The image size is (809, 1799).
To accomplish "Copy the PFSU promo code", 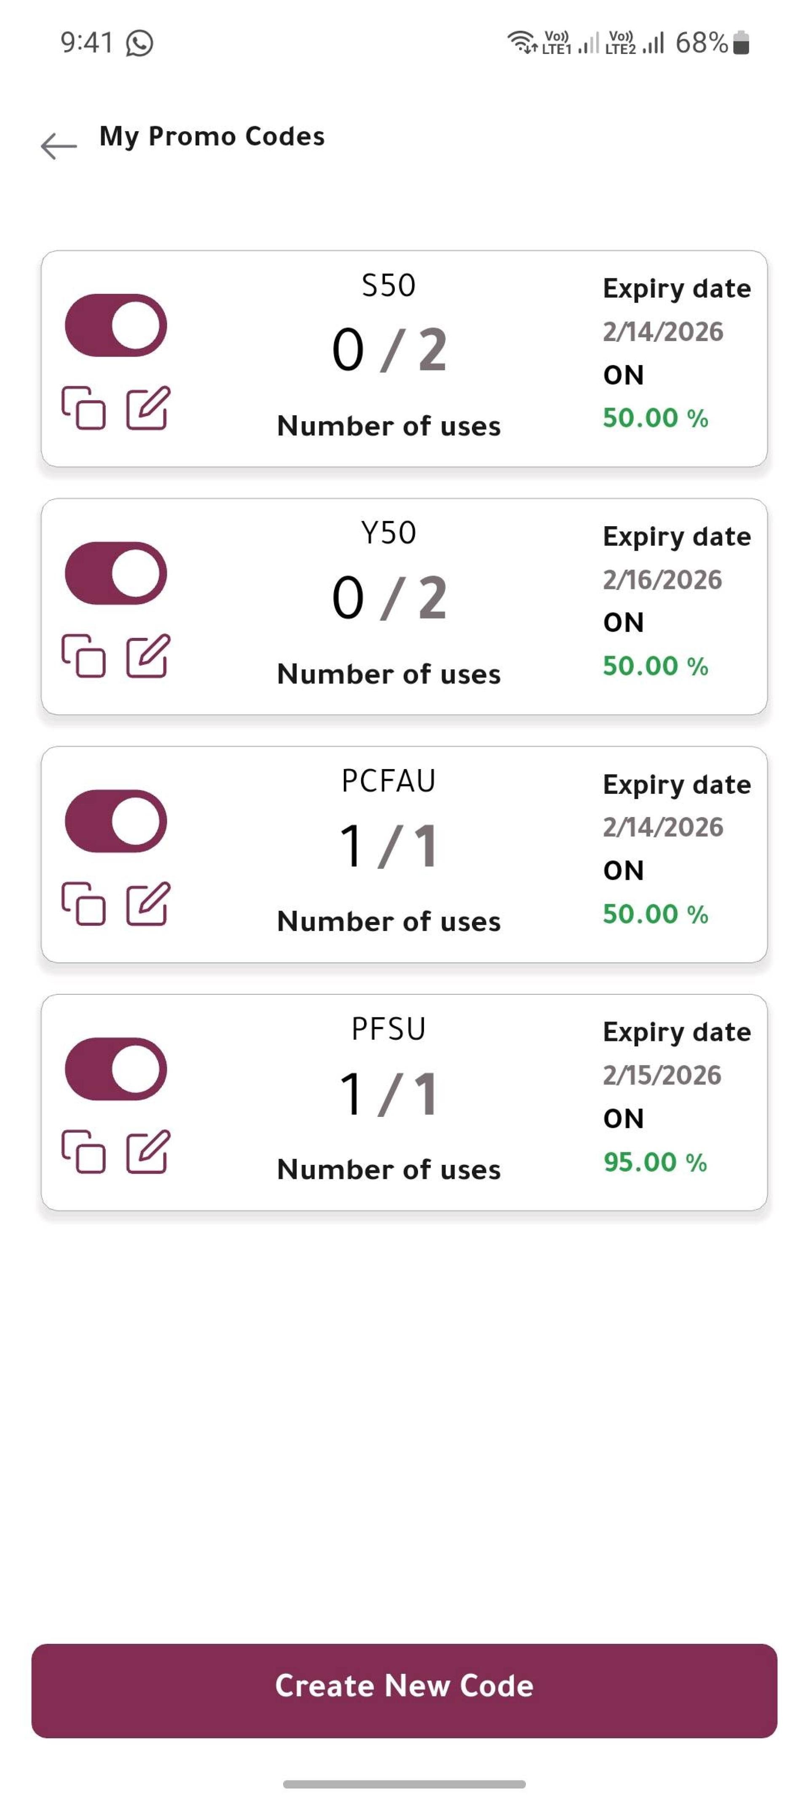I will coord(84,1151).
